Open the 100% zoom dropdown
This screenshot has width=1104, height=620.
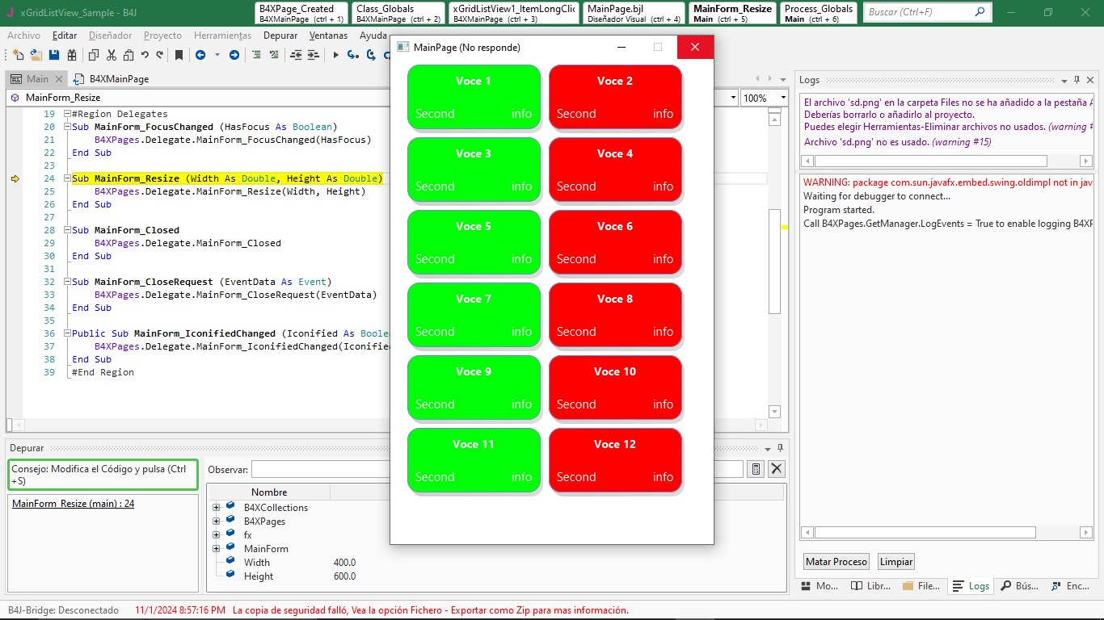(x=782, y=98)
